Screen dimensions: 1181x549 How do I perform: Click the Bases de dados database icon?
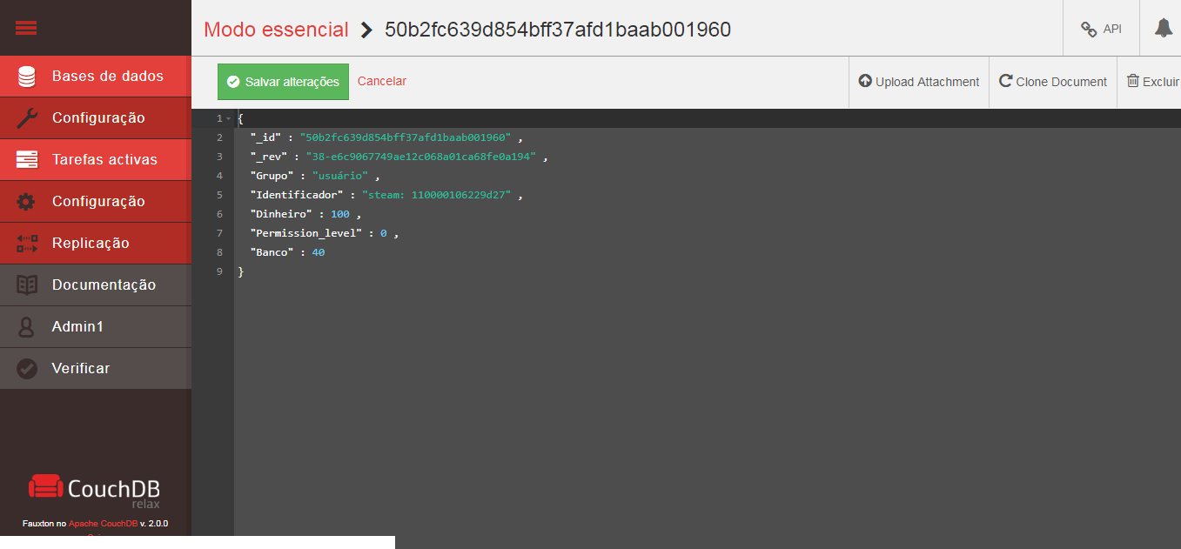tap(27, 77)
